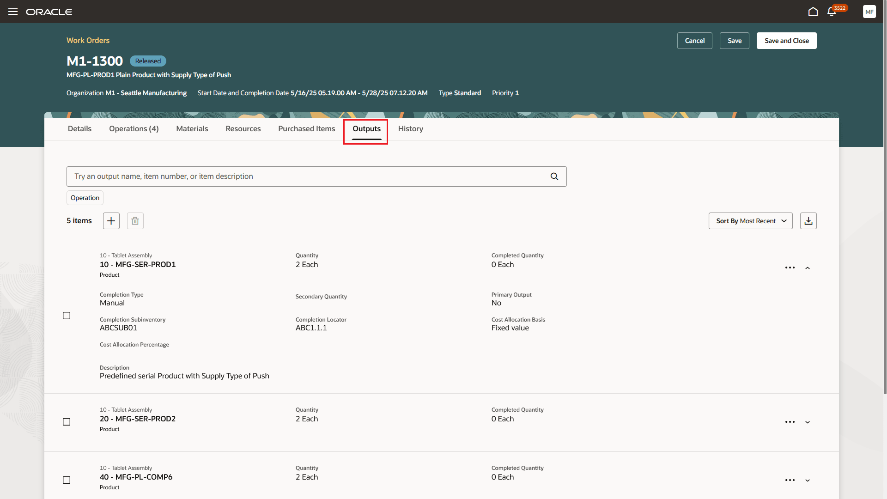Image resolution: width=887 pixels, height=499 pixels.
Task: Open the Operations (4) tab
Action: [134, 129]
